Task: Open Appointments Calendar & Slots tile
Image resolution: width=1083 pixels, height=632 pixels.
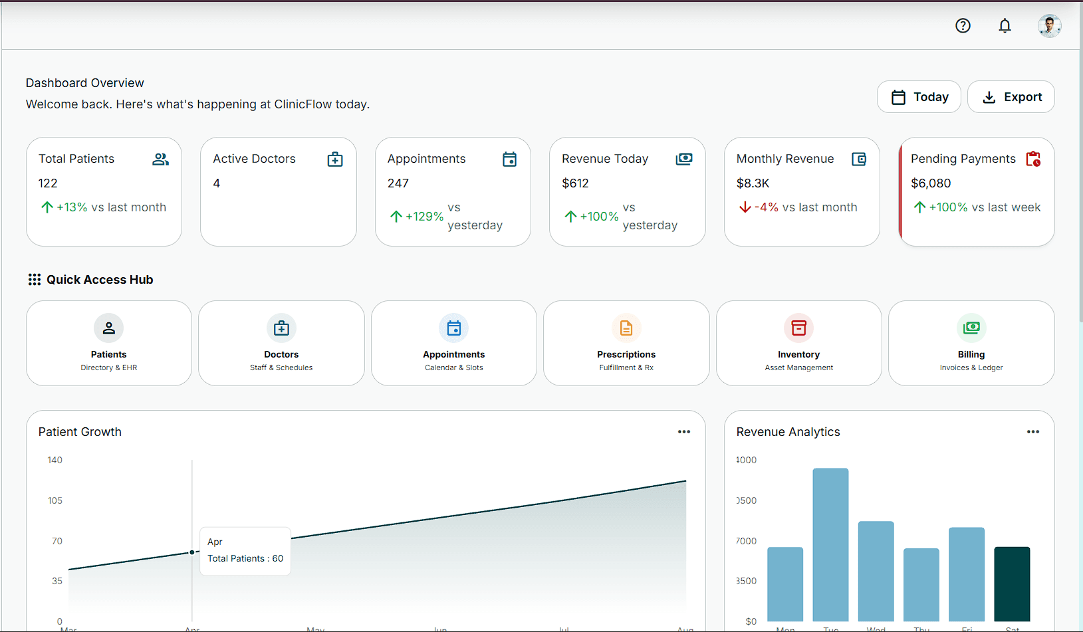Action: pos(454,343)
